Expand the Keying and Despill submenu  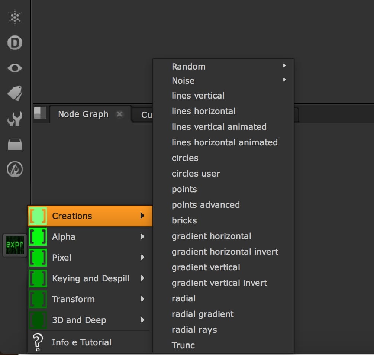(x=90, y=278)
